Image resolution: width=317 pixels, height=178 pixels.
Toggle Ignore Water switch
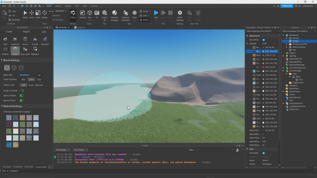pos(22,96)
